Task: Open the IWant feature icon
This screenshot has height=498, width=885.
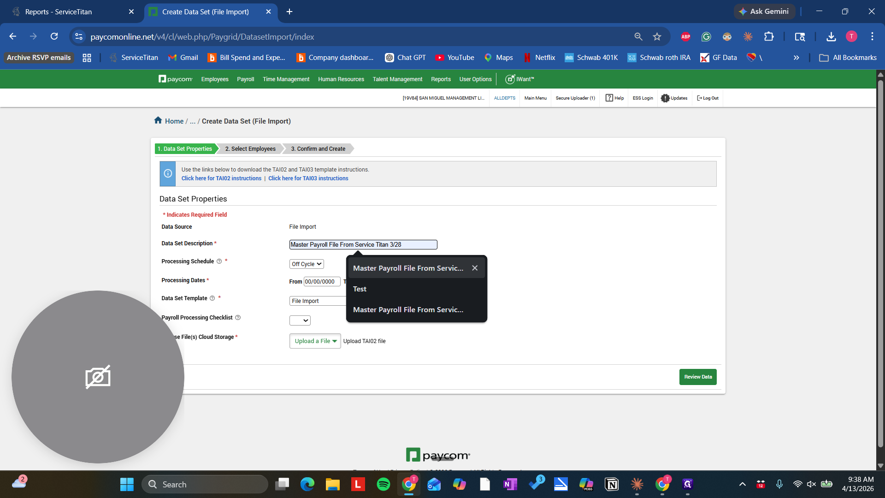Action: (509, 79)
